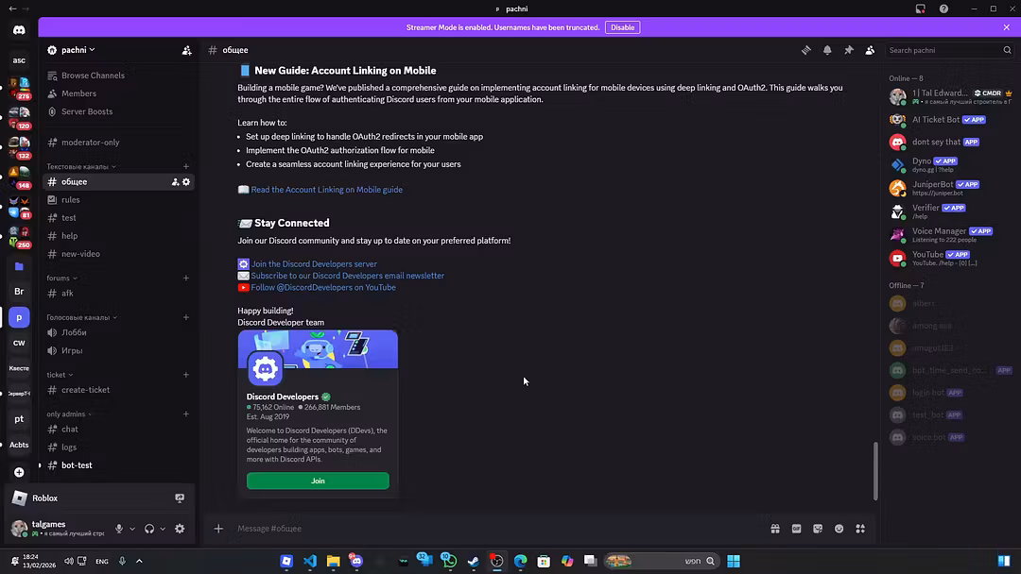Screen dimensions: 1021x574
Task: Open Join the Discord Developers server link
Action: (314, 264)
